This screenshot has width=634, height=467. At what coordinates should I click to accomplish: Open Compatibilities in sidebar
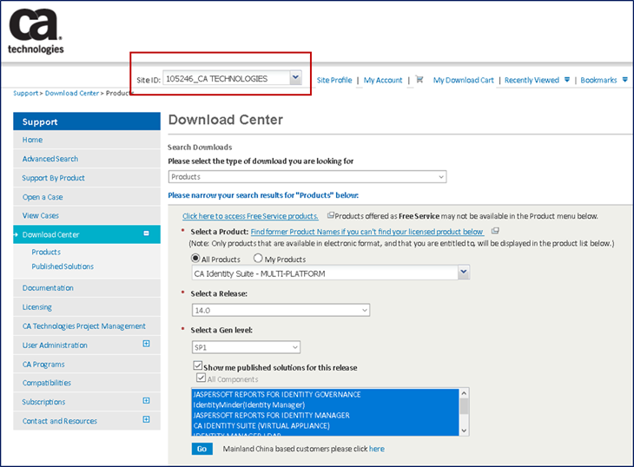[x=87, y=383]
